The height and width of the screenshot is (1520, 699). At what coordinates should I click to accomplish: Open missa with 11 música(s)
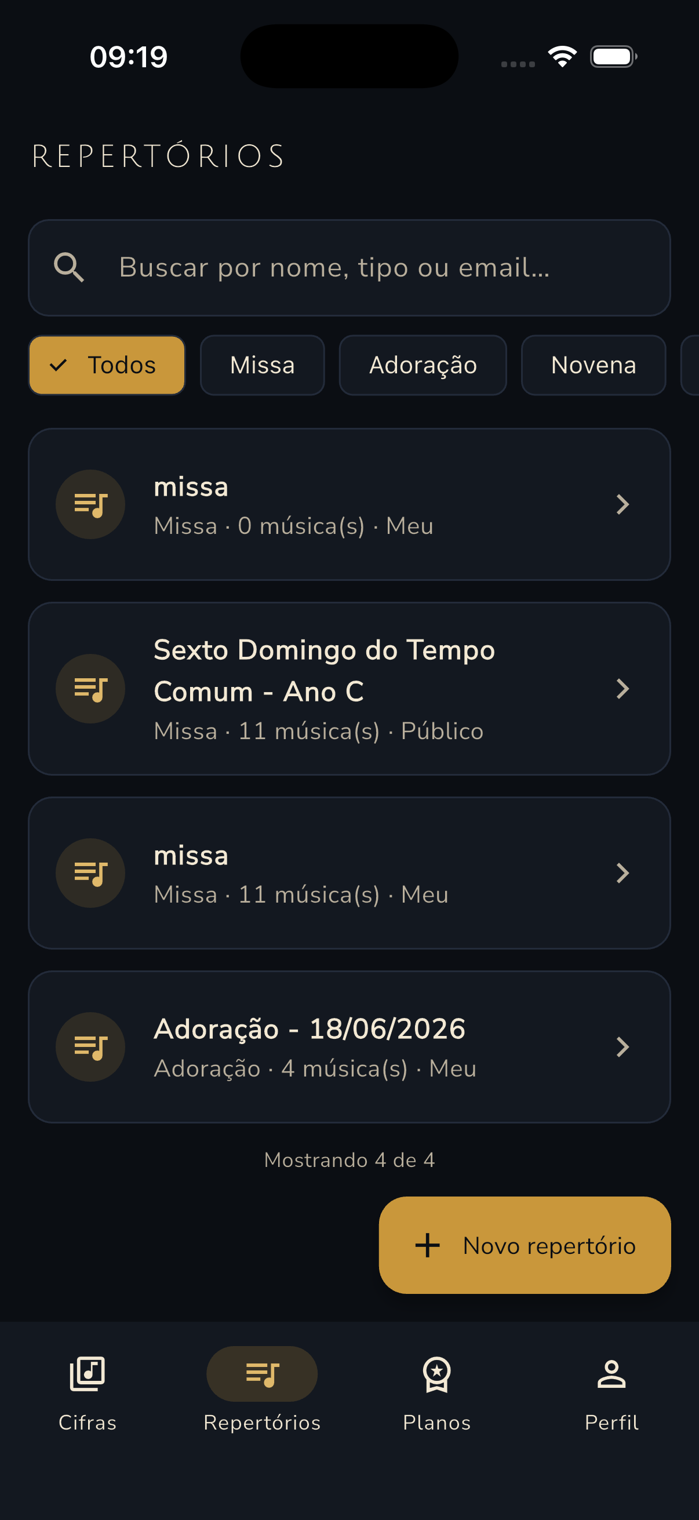[x=349, y=872]
